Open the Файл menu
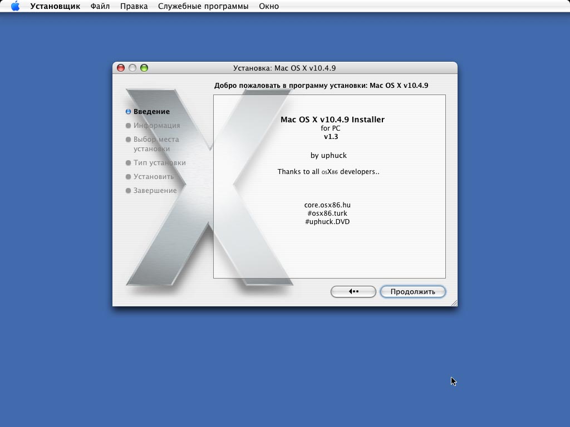570x427 pixels. [100, 6]
